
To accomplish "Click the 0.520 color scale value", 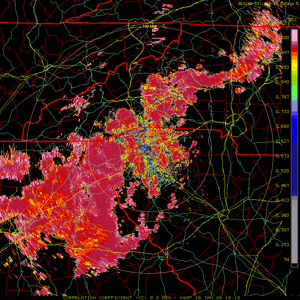I will [282, 171].
